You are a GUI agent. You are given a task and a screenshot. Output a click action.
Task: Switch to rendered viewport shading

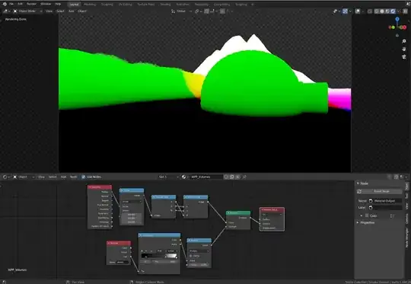point(393,11)
